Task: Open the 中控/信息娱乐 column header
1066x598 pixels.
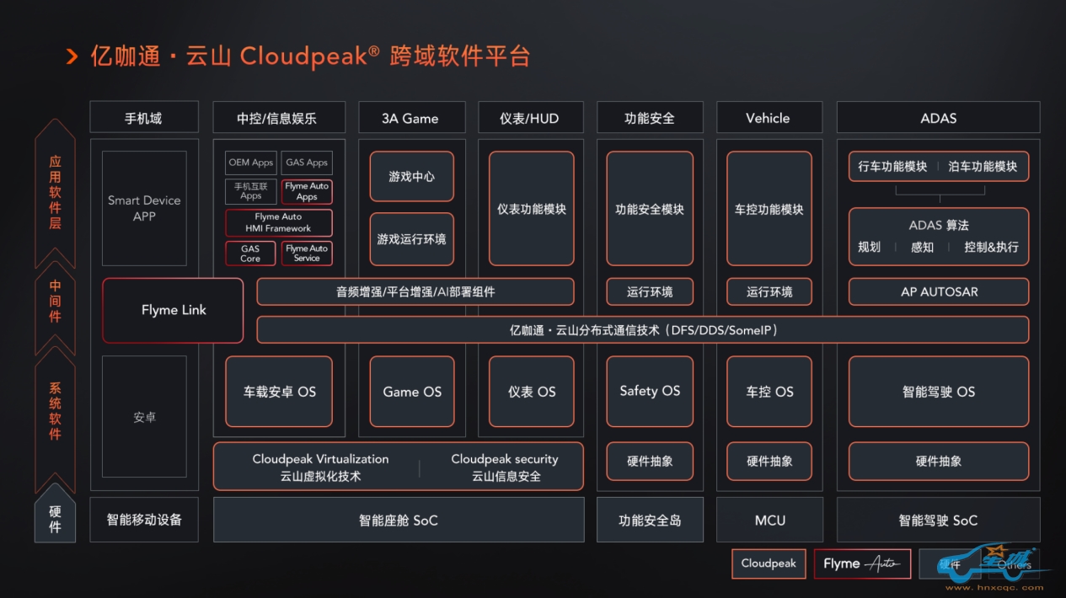Action: 277,118
